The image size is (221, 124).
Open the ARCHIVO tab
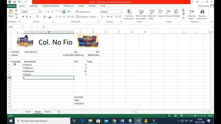(12, 6)
